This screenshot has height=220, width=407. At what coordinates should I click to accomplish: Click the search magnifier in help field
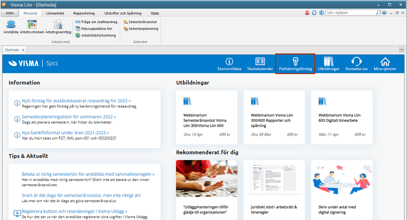[378, 13]
